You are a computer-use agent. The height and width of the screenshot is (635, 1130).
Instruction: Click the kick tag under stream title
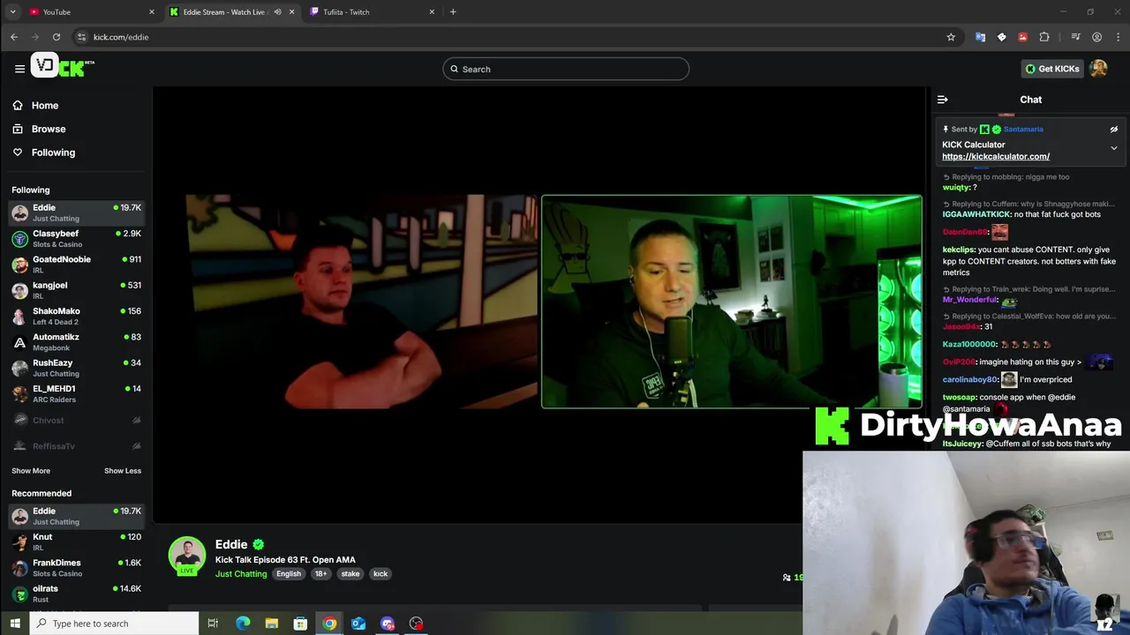point(380,574)
